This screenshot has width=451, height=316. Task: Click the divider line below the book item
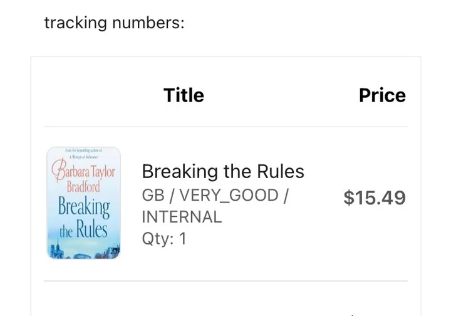pyautogui.click(x=225, y=281)
